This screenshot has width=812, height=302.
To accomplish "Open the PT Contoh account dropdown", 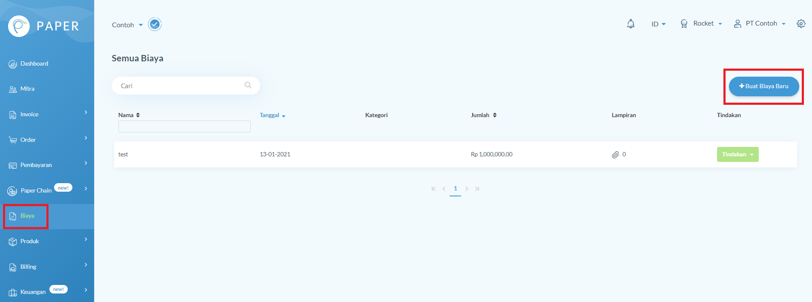I will point(765,23).
